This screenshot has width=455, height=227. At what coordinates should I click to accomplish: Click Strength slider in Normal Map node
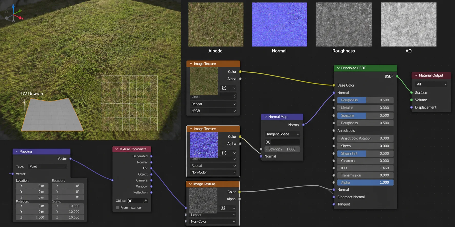click(282, 149)
